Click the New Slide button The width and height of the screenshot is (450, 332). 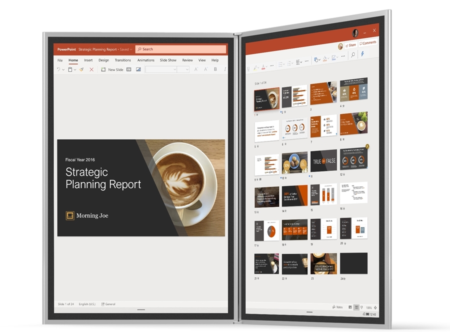(112, 69)
